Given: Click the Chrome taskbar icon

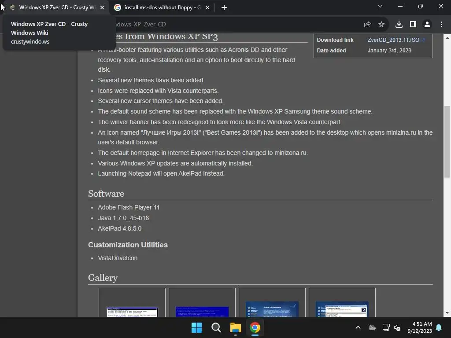Looking at the screenshot, I should [255, 327].
